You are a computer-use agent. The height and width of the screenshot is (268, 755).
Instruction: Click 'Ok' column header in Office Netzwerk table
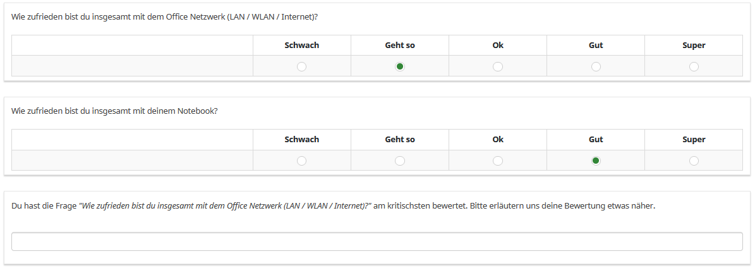coord(498,46)
